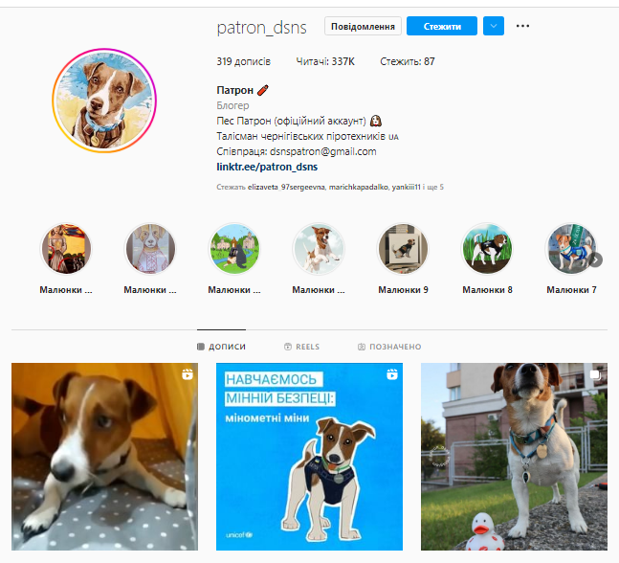Image resolution: width=619 pixels, height=563 pixels.
Task: Open the UNICEF mine safety reel post
Action: 310,457
